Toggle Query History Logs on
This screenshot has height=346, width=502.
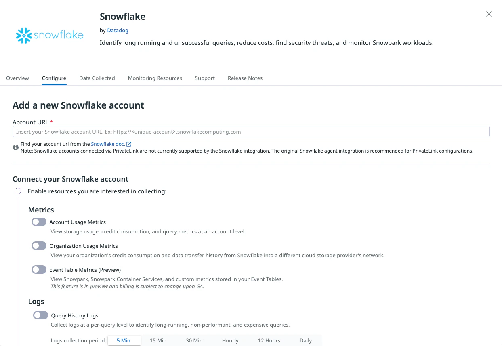41,315
